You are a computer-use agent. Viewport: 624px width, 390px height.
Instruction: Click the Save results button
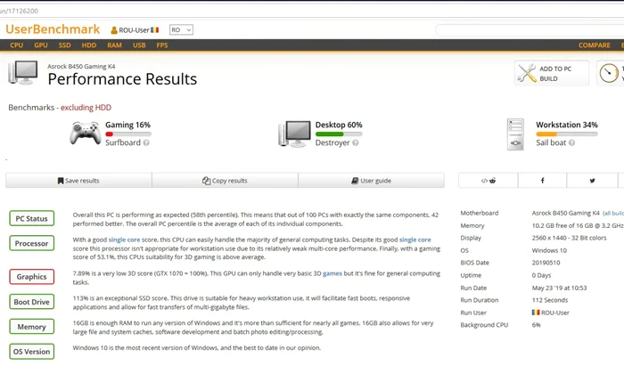[78, 181]
